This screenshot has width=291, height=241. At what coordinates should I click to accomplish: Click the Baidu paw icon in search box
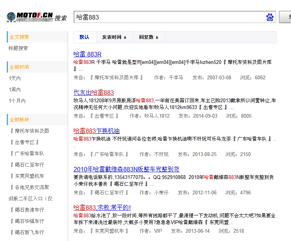tap(270, 17)
